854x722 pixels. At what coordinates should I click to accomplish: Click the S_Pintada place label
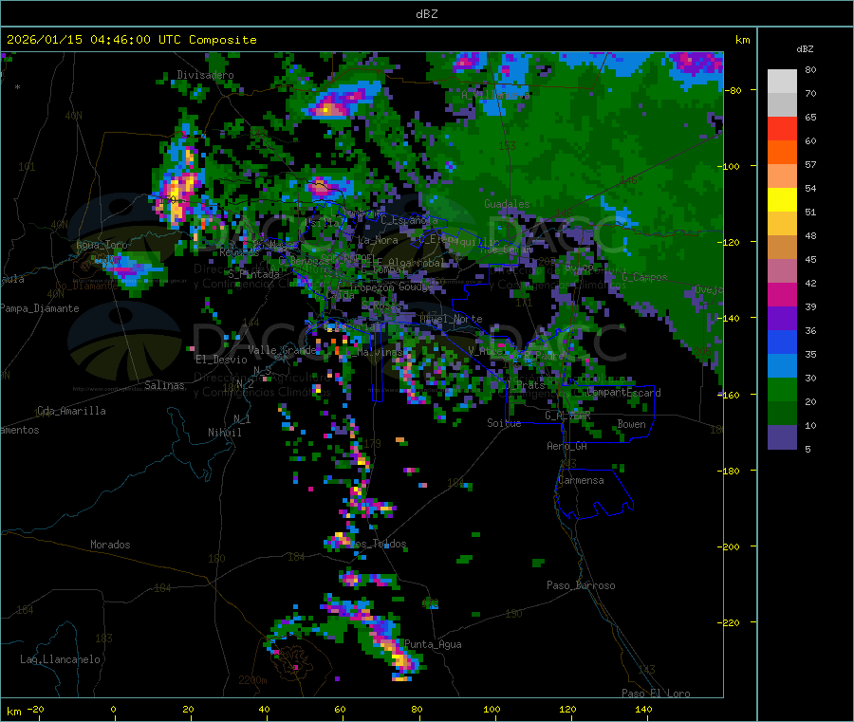tap(253, 274)
